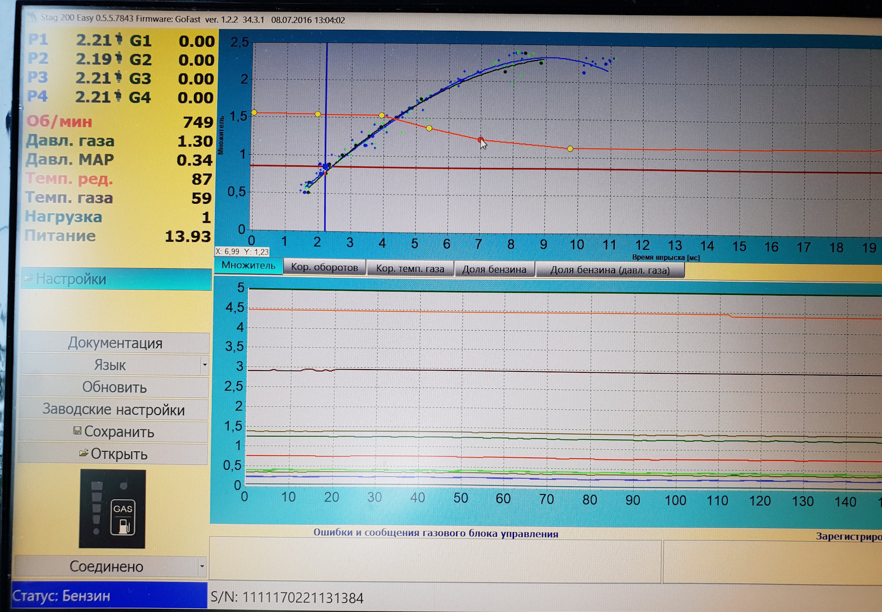Click the folder icon beside Открыть

click(84, 453)
